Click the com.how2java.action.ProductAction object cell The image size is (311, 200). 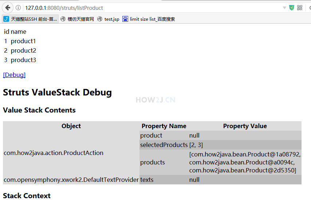[71, 153]
